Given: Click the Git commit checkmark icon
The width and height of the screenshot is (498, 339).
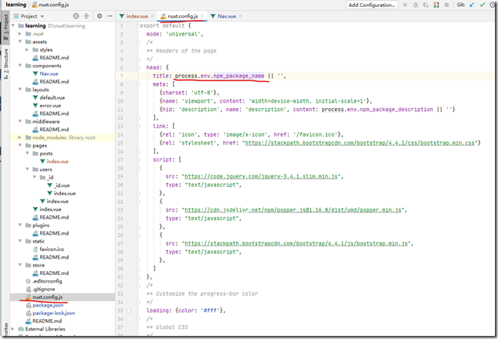Looking at the screenshot, I should click(x=483, y=5).
